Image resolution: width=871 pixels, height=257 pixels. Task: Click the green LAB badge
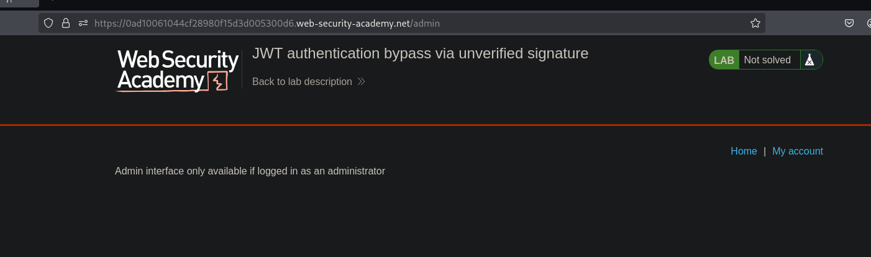[724, 60]
